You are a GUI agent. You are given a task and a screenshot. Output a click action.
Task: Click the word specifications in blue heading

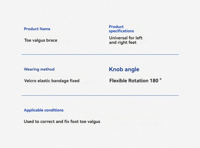pos(121,31)
